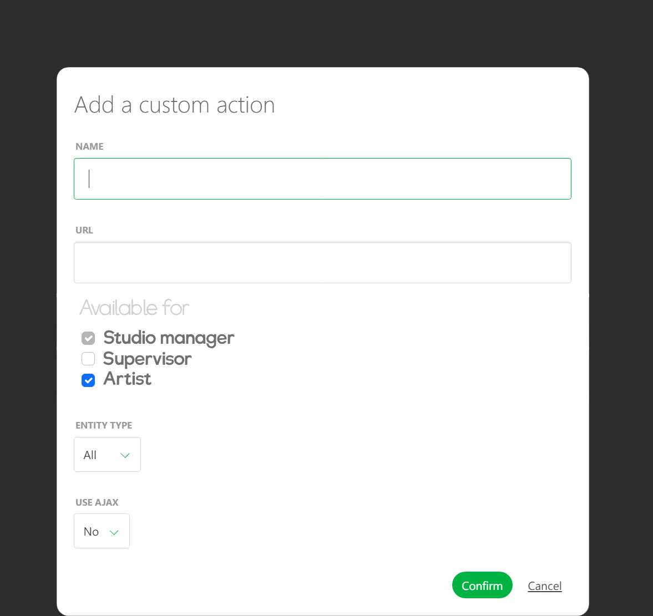Screen dimensions: 653x616
Task: Click the ENTITY TYPE label
Action: pyautogui.click(x=104, y=425)
